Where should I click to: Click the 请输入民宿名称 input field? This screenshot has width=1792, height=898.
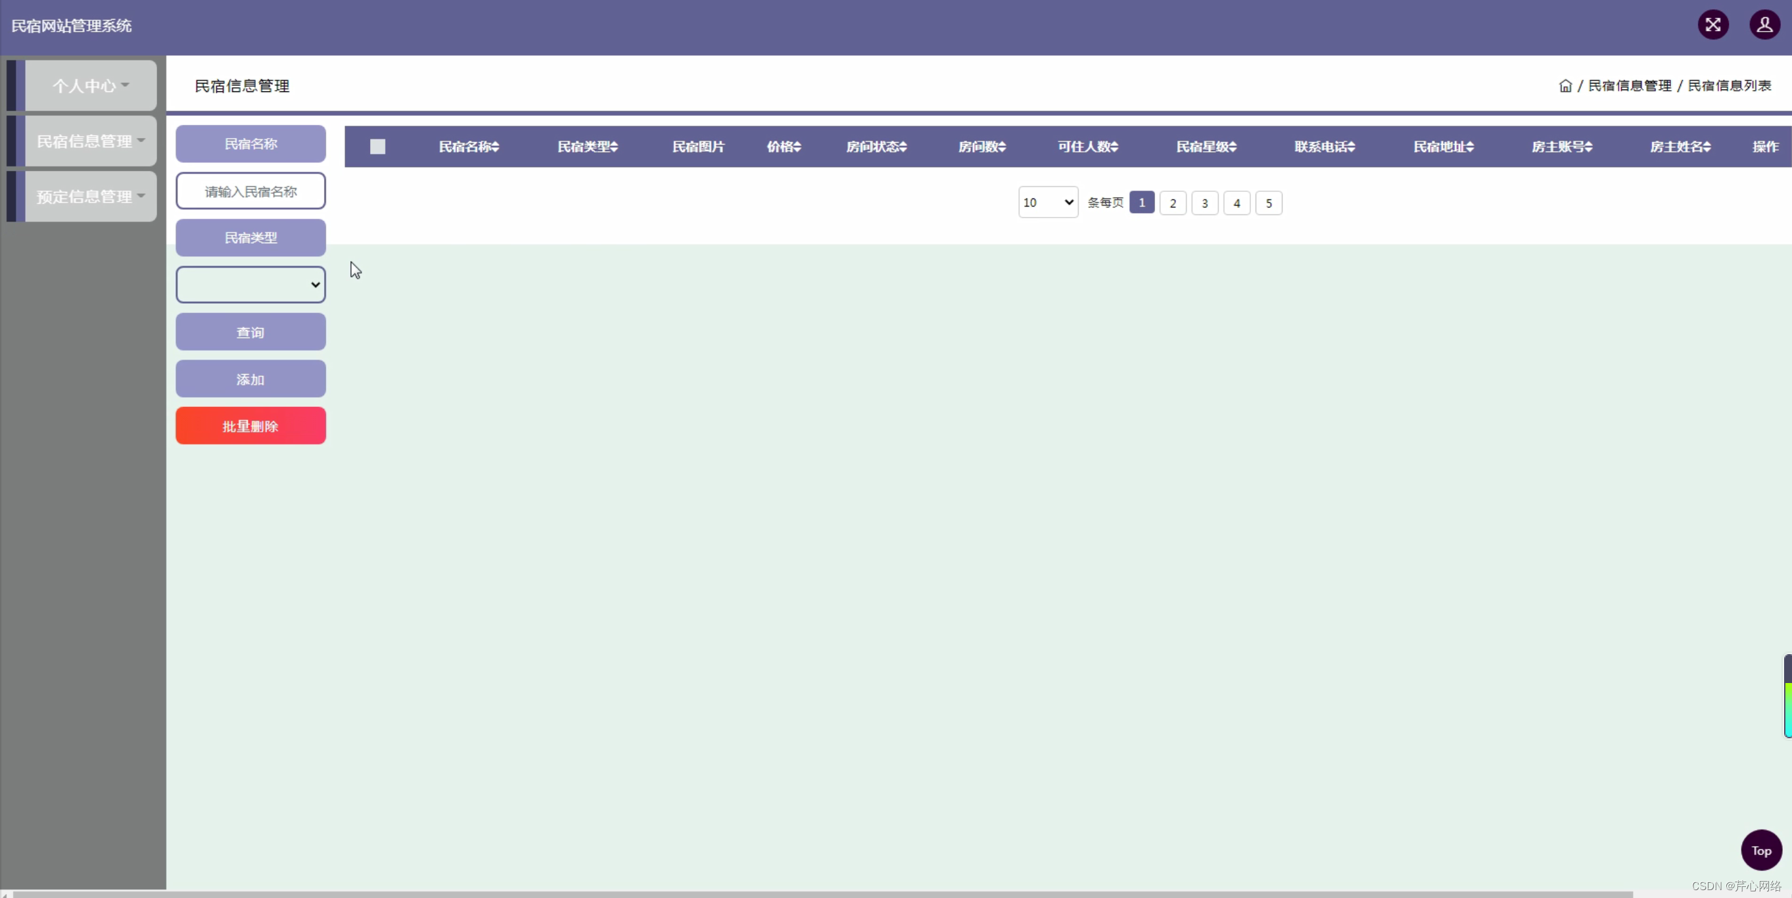click(250, 191)
